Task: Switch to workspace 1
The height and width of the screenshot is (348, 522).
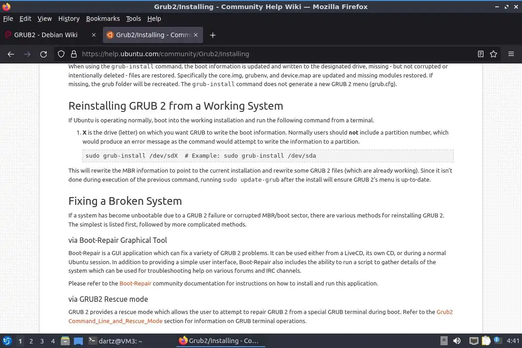Action: pyautogui.click(x=20, y=341)
